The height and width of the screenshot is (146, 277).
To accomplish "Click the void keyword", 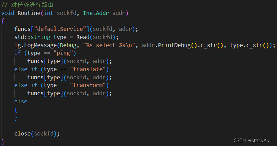I will [8, 13].
